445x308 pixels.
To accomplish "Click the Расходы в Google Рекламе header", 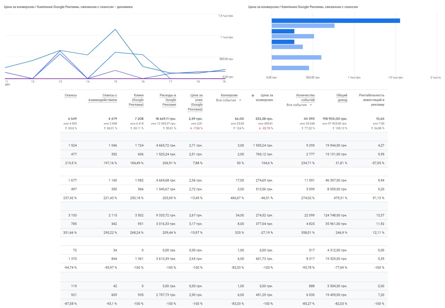I will point(168,100).
